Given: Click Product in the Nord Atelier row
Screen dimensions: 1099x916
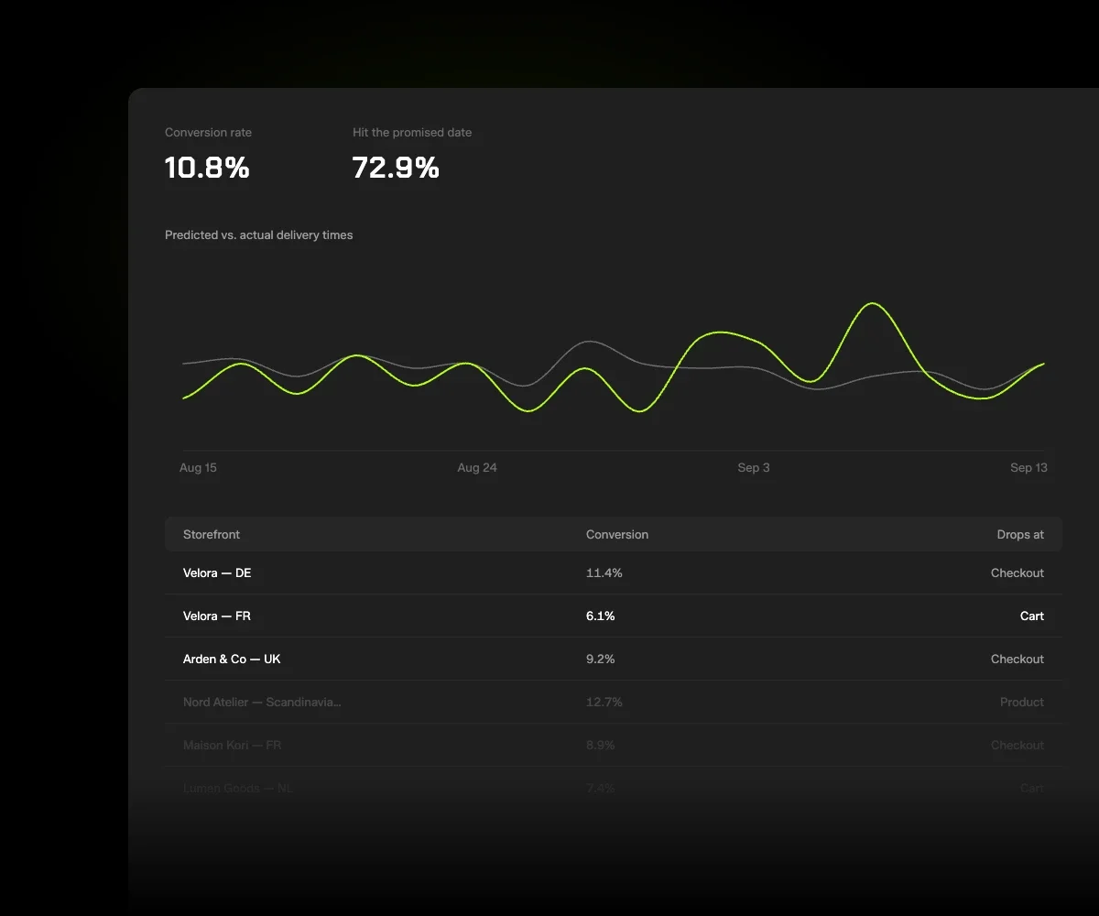Looking at the screenshot, I should pyautogui.click(x=1022, y=703).
